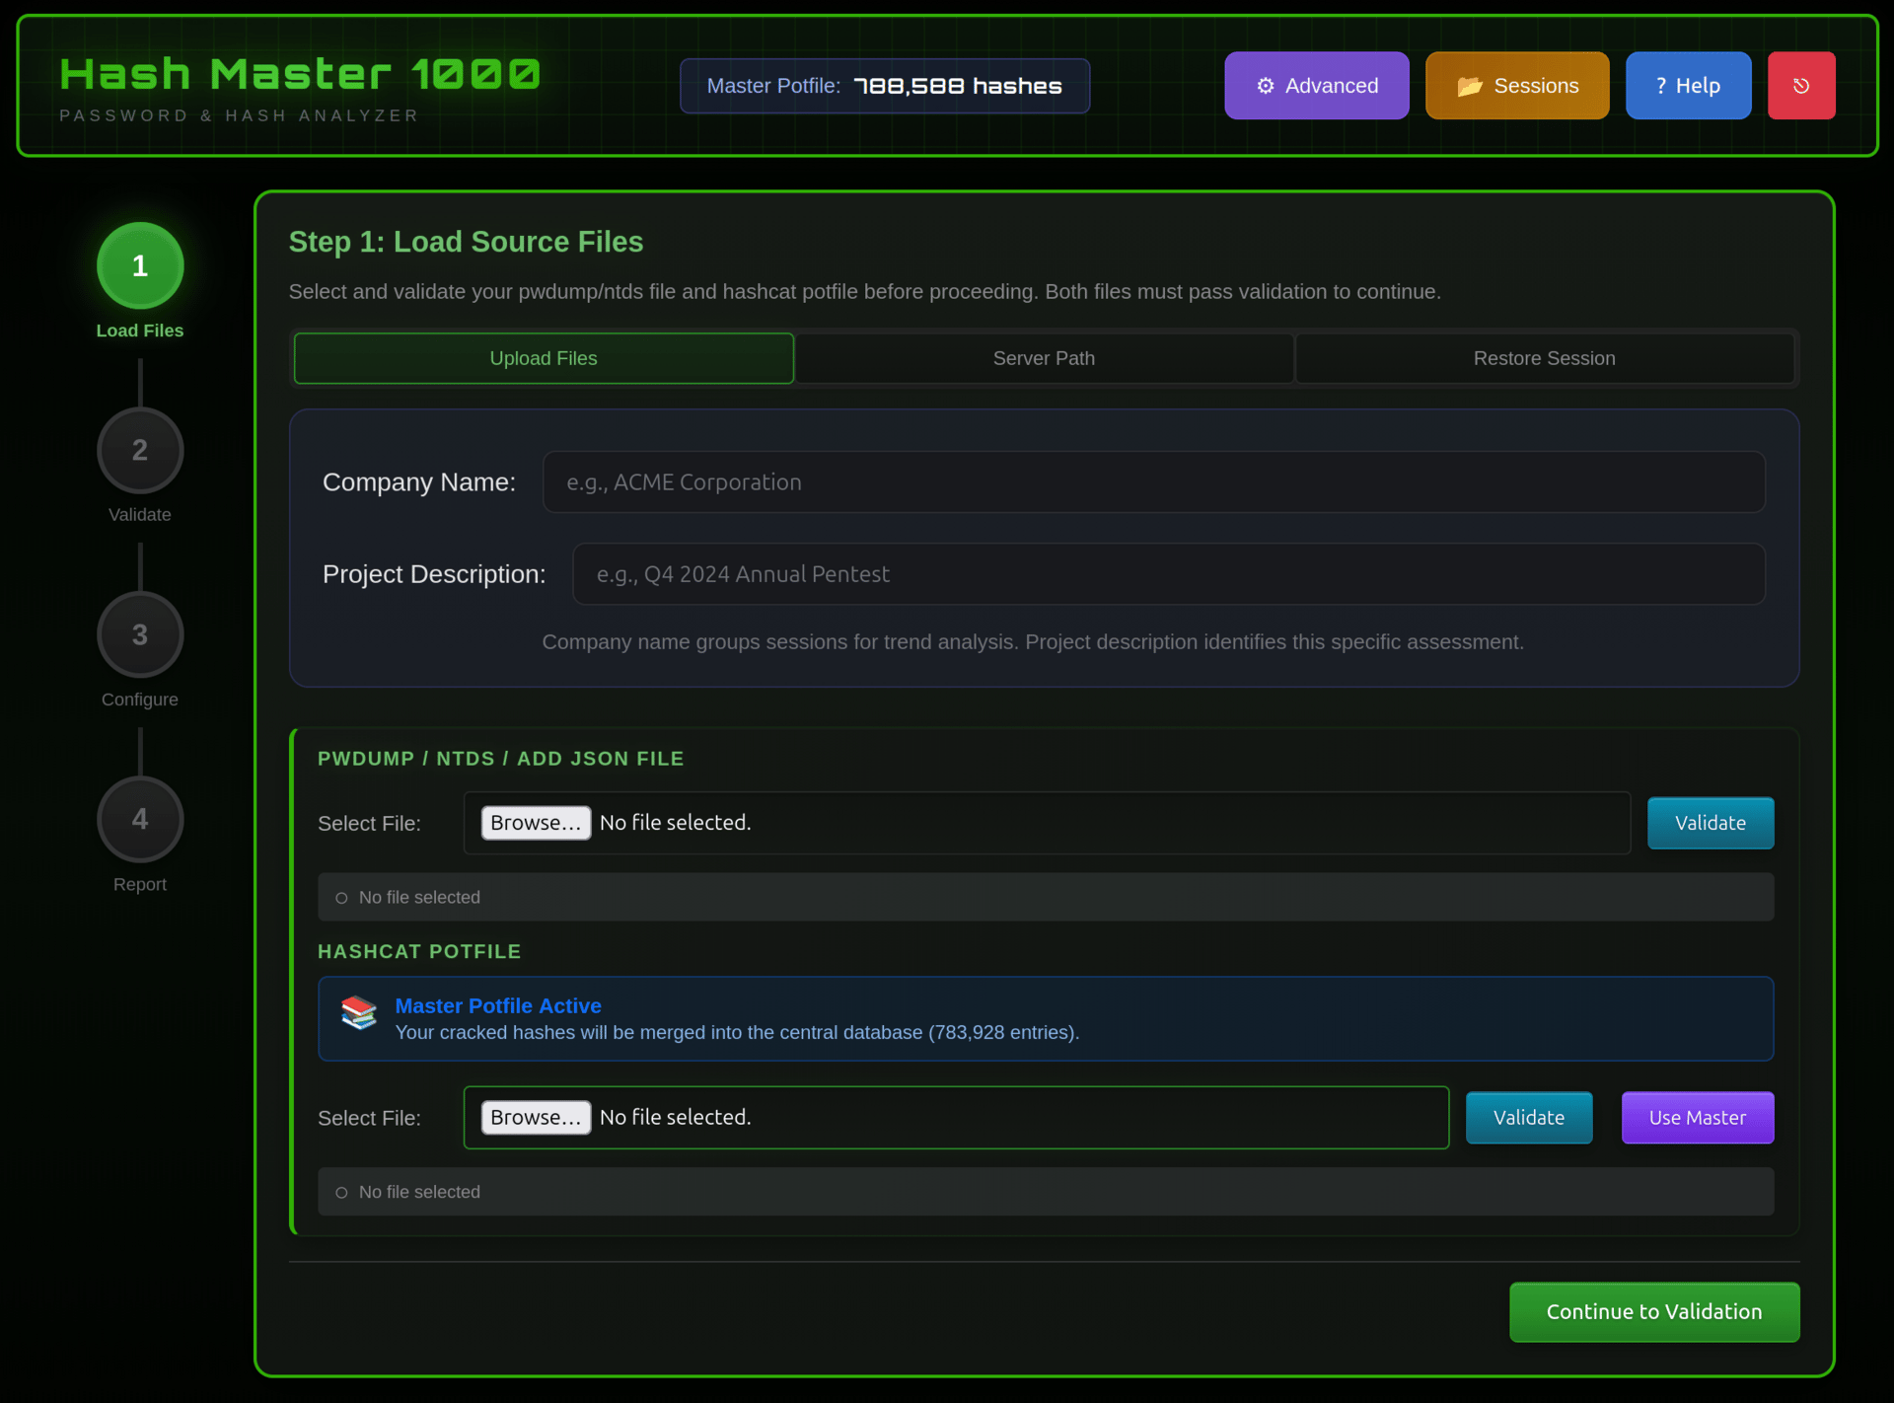Open Advanced settings with gear icon
The image size is (1894, 1403).
coord(1316,86)
